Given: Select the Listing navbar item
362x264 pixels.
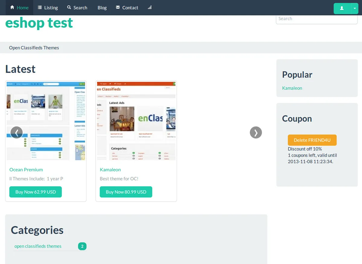Looking at the screenshot, I should pos(51,8).
